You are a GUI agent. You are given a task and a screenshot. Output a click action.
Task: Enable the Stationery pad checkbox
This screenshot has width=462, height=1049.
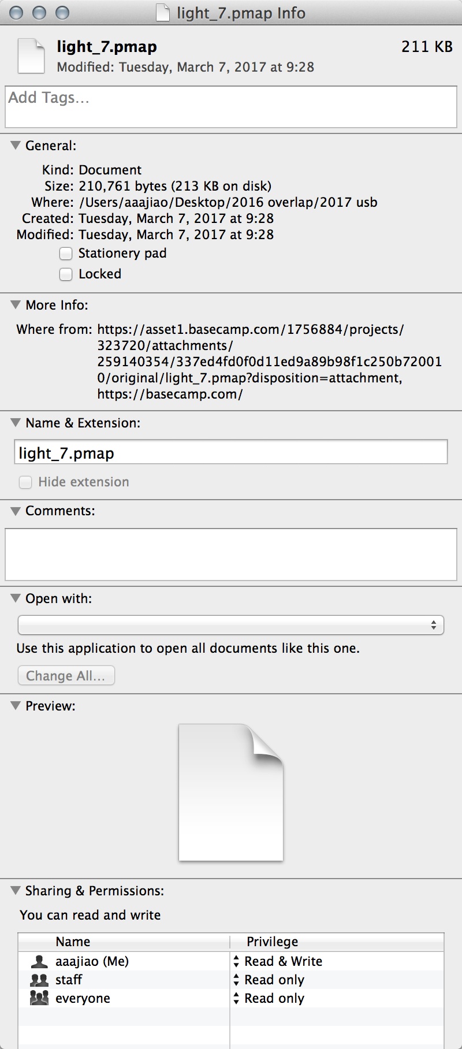66,254
